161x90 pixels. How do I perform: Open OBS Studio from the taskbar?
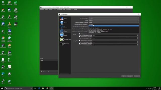pyautogui.click(x=51, y=88)
